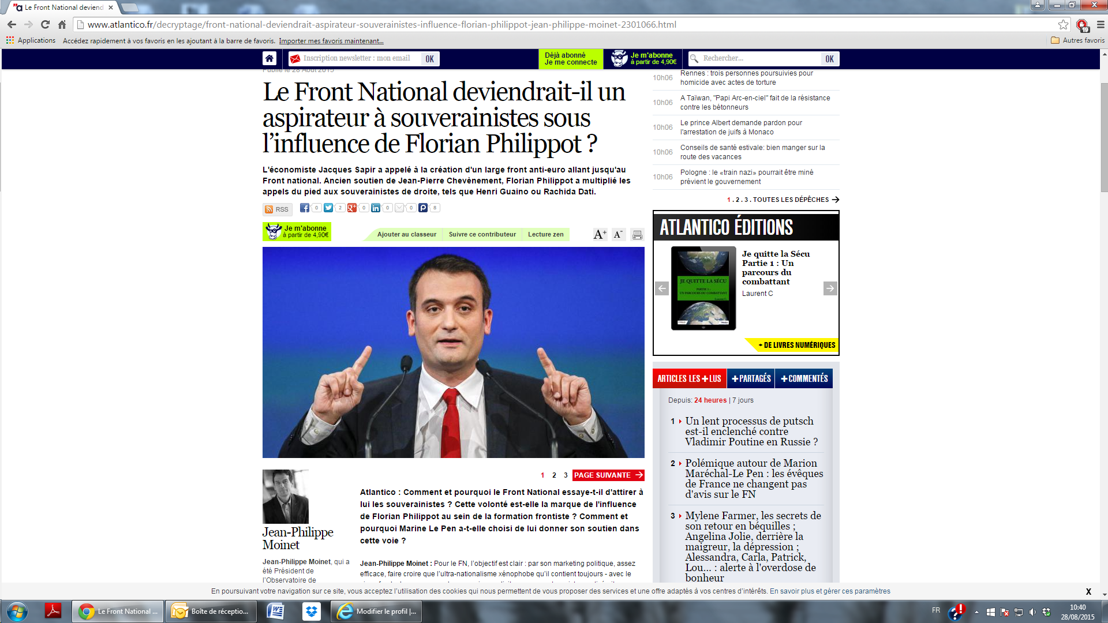1108x623 pixels.
Task: Show previous book in Atlantico Éditions carousel
Action: pyautogui.click(x=662, y=288)
